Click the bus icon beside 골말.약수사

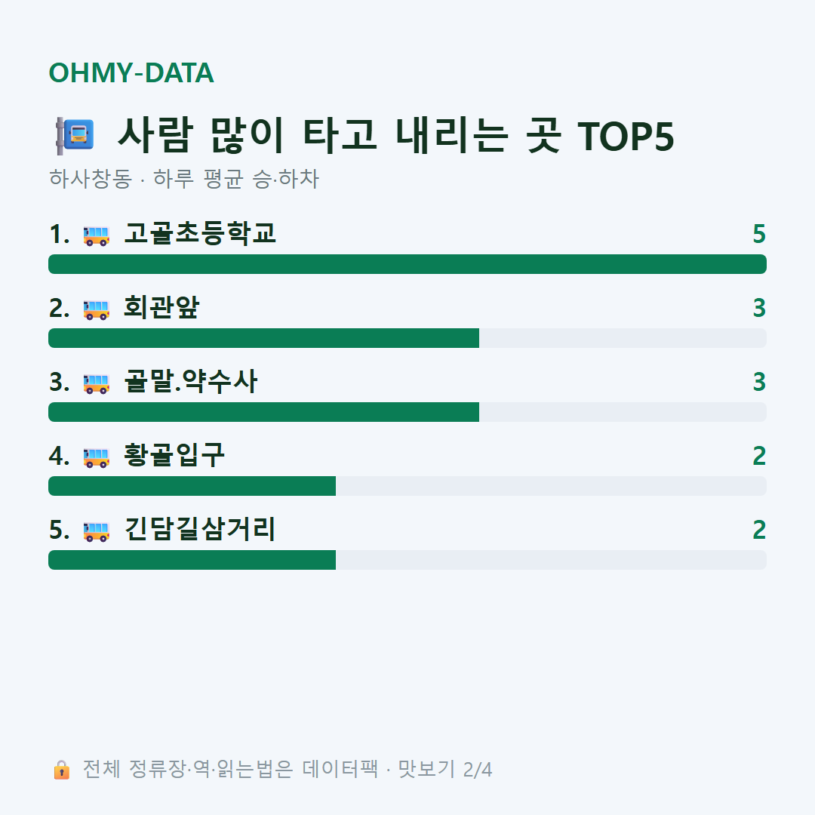(96, 383)
